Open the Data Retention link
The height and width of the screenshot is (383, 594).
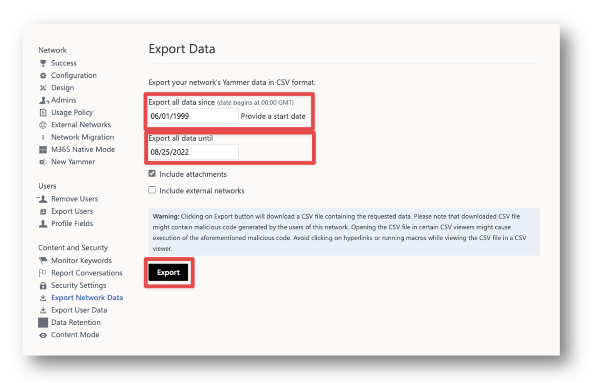pos(76,322)
